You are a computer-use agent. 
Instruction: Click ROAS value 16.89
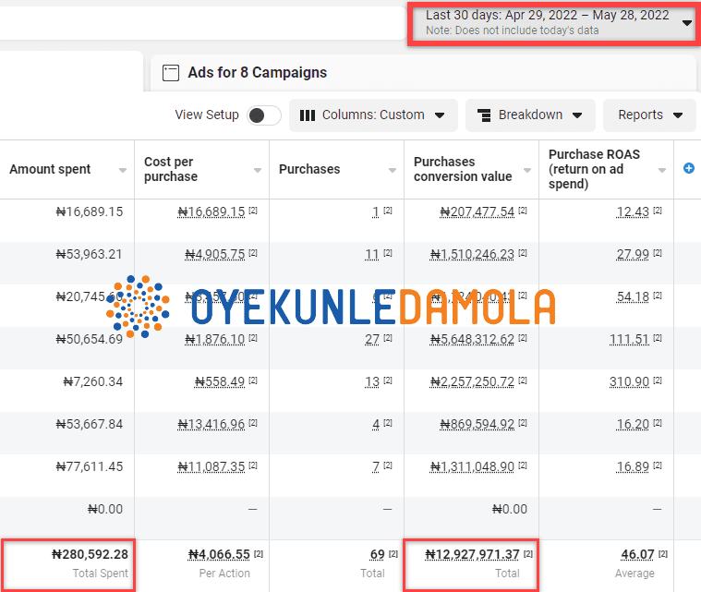click(633, 466)
